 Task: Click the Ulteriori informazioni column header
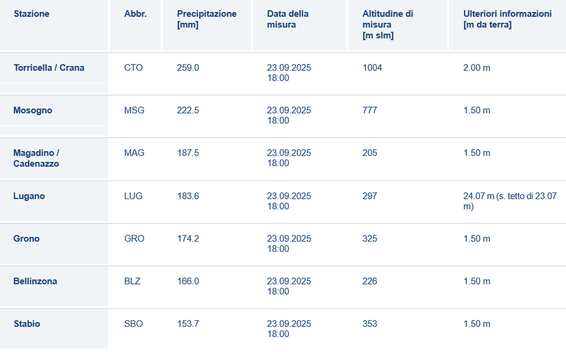coord(507,19)
